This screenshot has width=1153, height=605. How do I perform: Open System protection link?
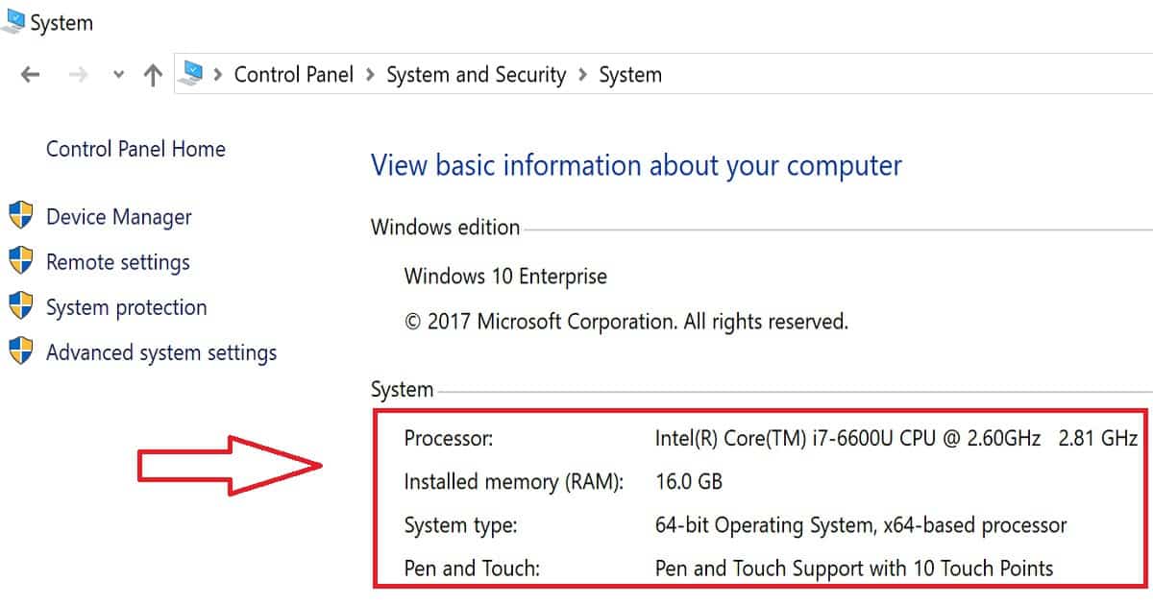click(x=127, y=307)
